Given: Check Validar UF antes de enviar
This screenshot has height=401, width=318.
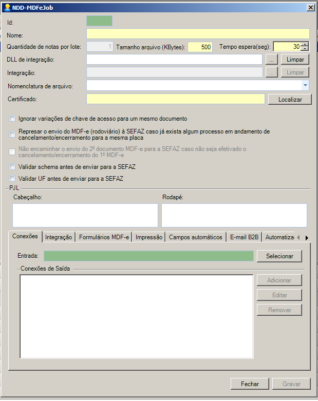Looking at the screenshot, I should [12, 178].
